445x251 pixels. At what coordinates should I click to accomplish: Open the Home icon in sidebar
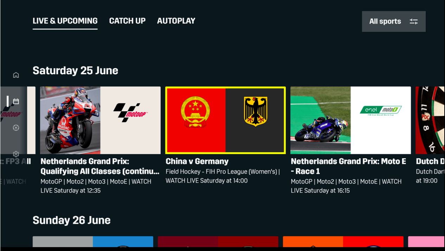16,75
